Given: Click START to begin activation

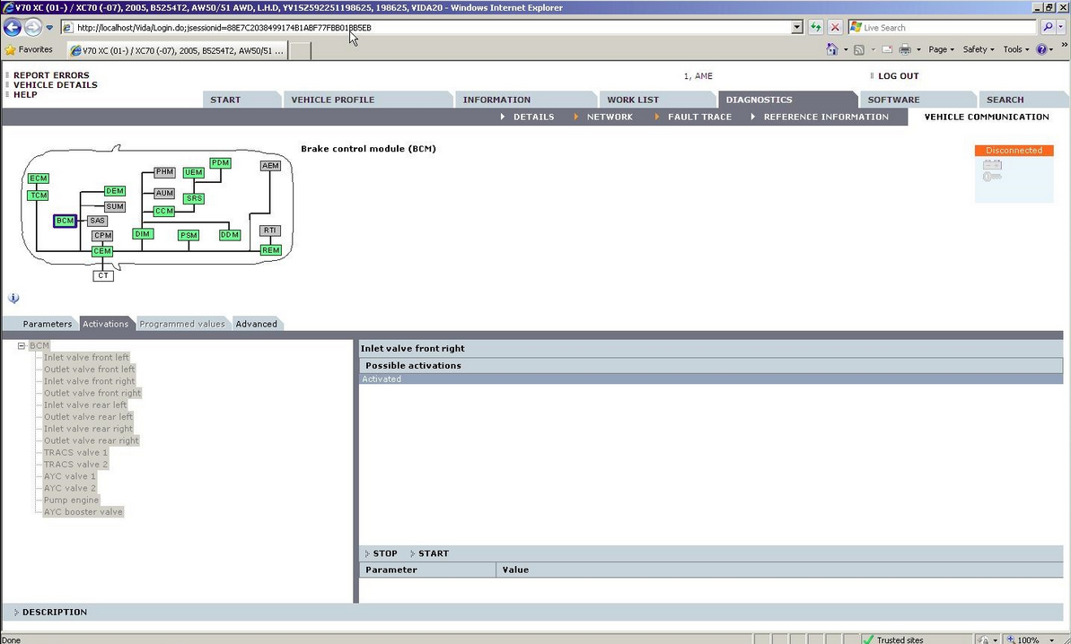Looking at the screenshot, I should [433, 553].
